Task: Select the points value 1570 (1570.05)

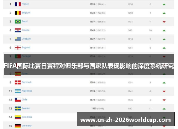Action: pyautogui.click(x=98, y=100)
